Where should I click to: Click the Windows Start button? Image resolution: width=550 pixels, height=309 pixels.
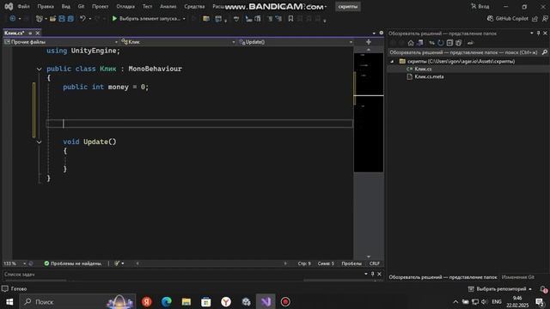coord(9,301)
